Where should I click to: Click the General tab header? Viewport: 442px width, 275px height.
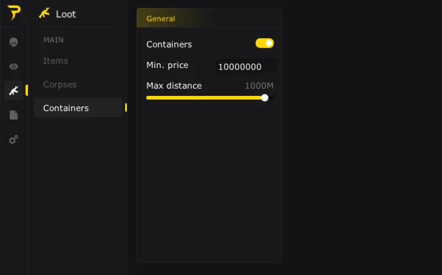pyautogui.click(x=161, y=19)
